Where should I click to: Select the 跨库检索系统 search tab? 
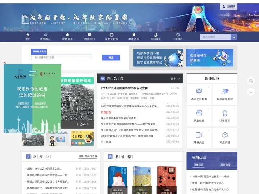click(39, 51)
